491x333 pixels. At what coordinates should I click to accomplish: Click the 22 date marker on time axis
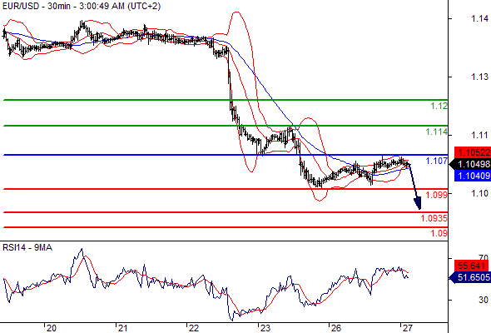click(x=194, y=328)
